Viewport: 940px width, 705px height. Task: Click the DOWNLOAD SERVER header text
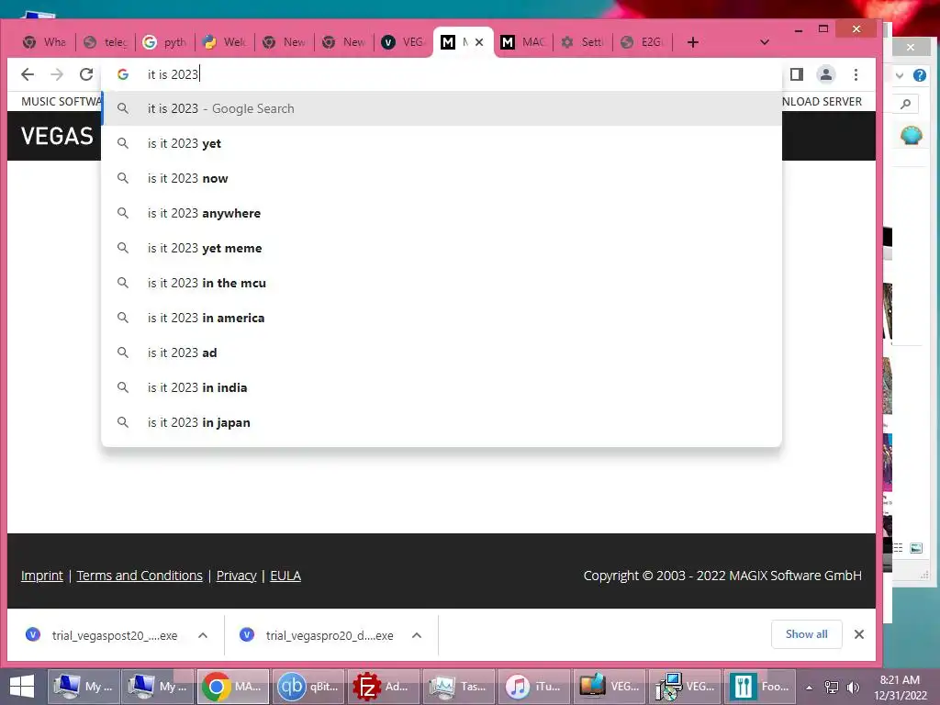click(x=822, y=101)
